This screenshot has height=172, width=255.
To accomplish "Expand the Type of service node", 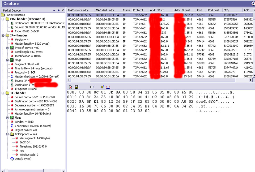I will click(8, 48).
